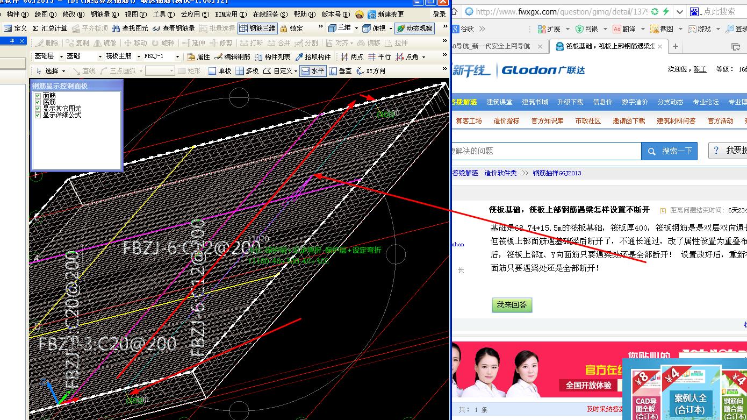
Task: Open 造价指标 link on web page
Action: click(x=506, y=121)
